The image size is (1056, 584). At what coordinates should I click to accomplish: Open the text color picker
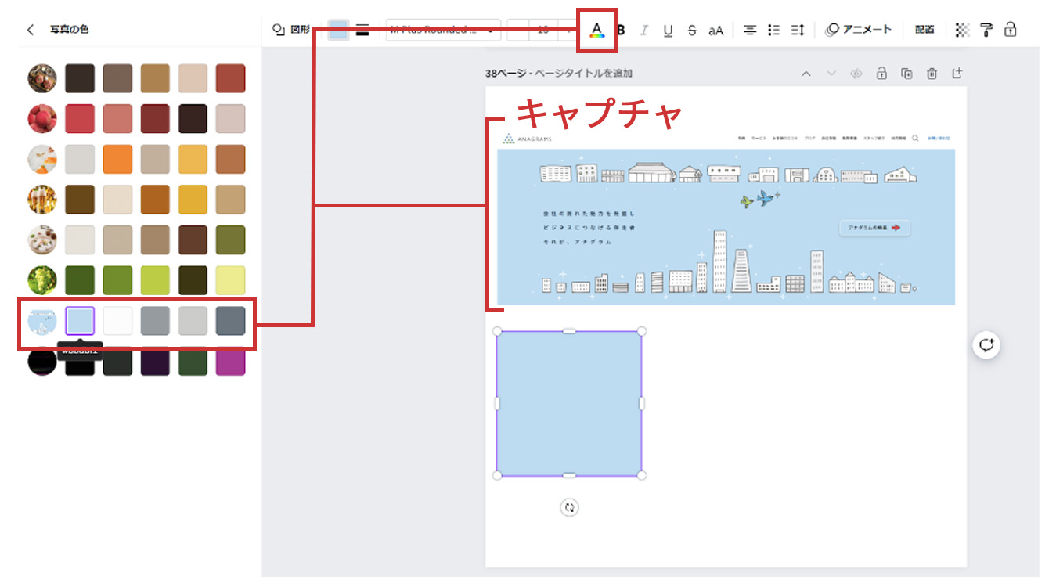tap(596, 31)
